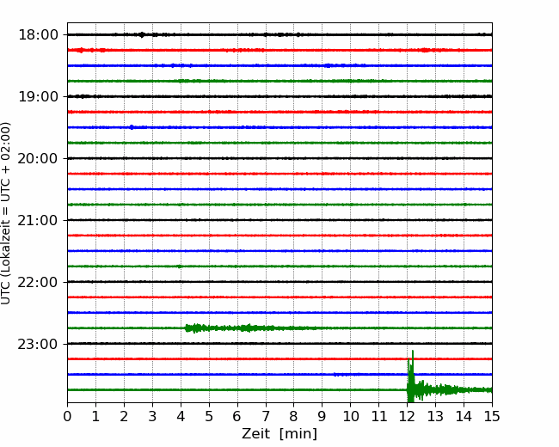Viewport: 559px width, 447px height.
Task: Click the 12 minute tick label
Action: tap(407, 416)
